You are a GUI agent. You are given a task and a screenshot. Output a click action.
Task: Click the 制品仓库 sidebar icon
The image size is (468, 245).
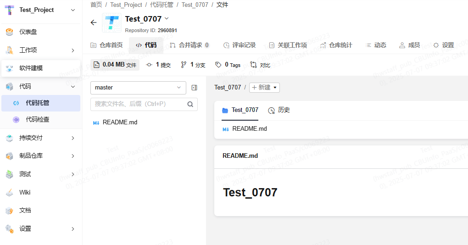10,156
